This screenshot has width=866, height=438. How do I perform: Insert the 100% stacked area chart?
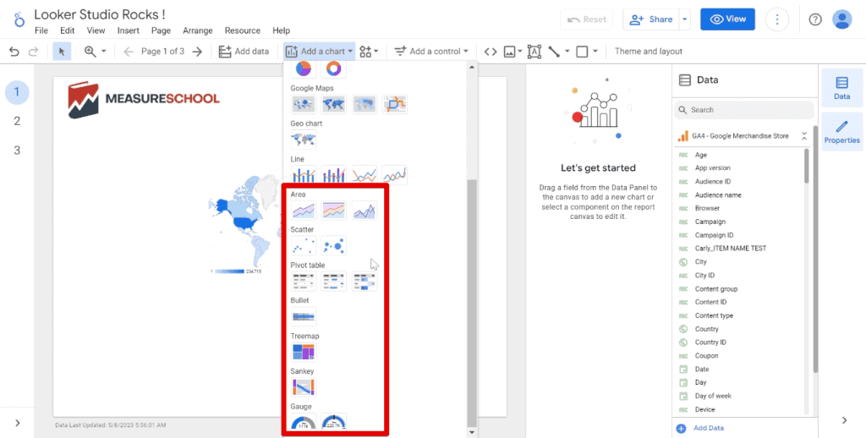(x=333, y=211)
